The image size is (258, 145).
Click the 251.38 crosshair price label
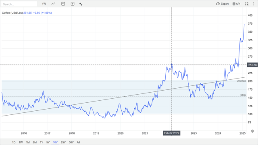tap(252, 65)
